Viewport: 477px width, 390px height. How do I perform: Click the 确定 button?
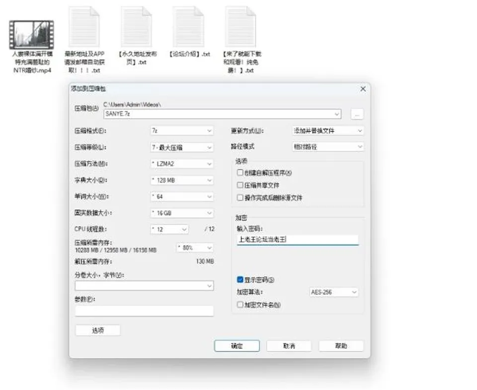(x=237, y=346)
